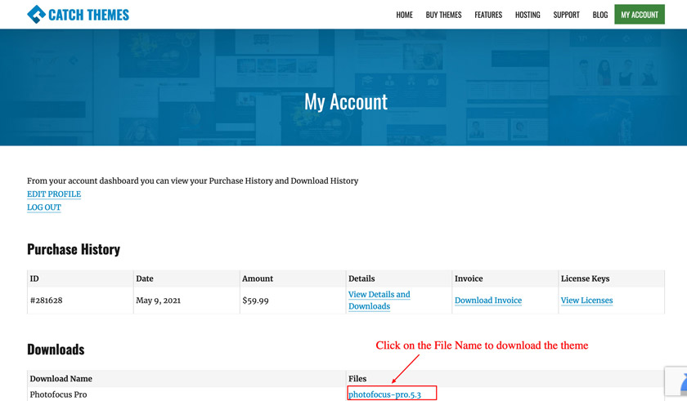Log out using the Log Out link
This screenshot has height=401, width=687.
pos(44,207)
